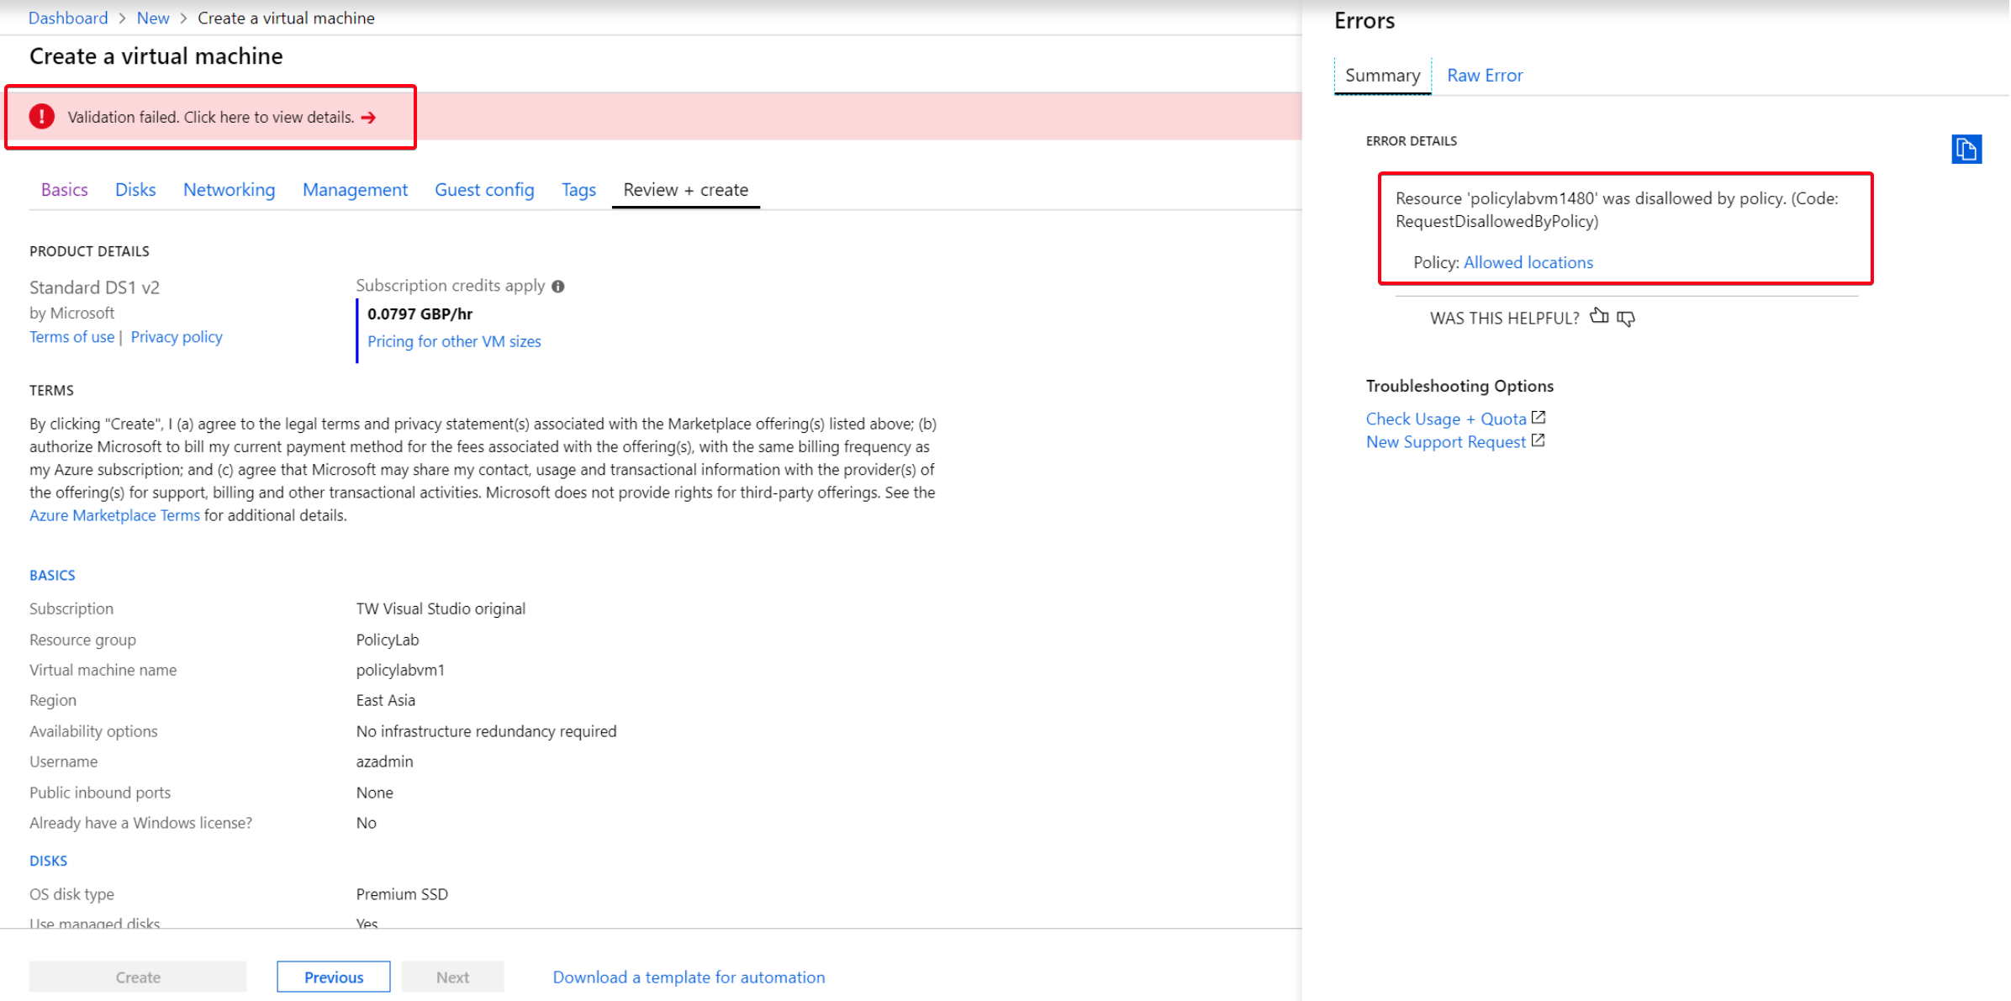Open Check Usage + Quota link
Viewport: 2011px width, 1001px height.
pos(1446,419)
